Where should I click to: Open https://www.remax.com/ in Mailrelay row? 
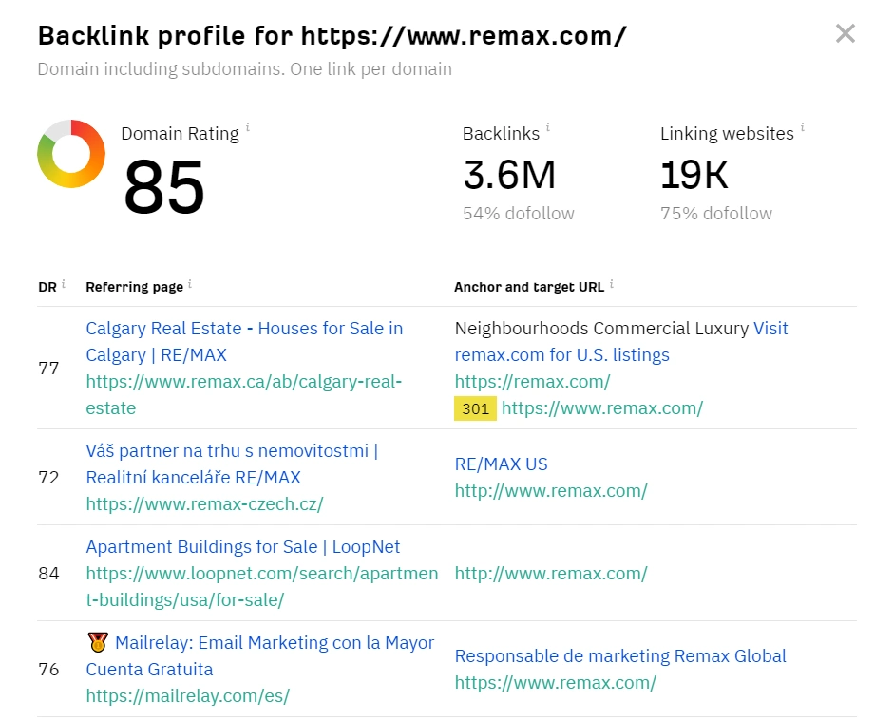click(x=556, y=682)
